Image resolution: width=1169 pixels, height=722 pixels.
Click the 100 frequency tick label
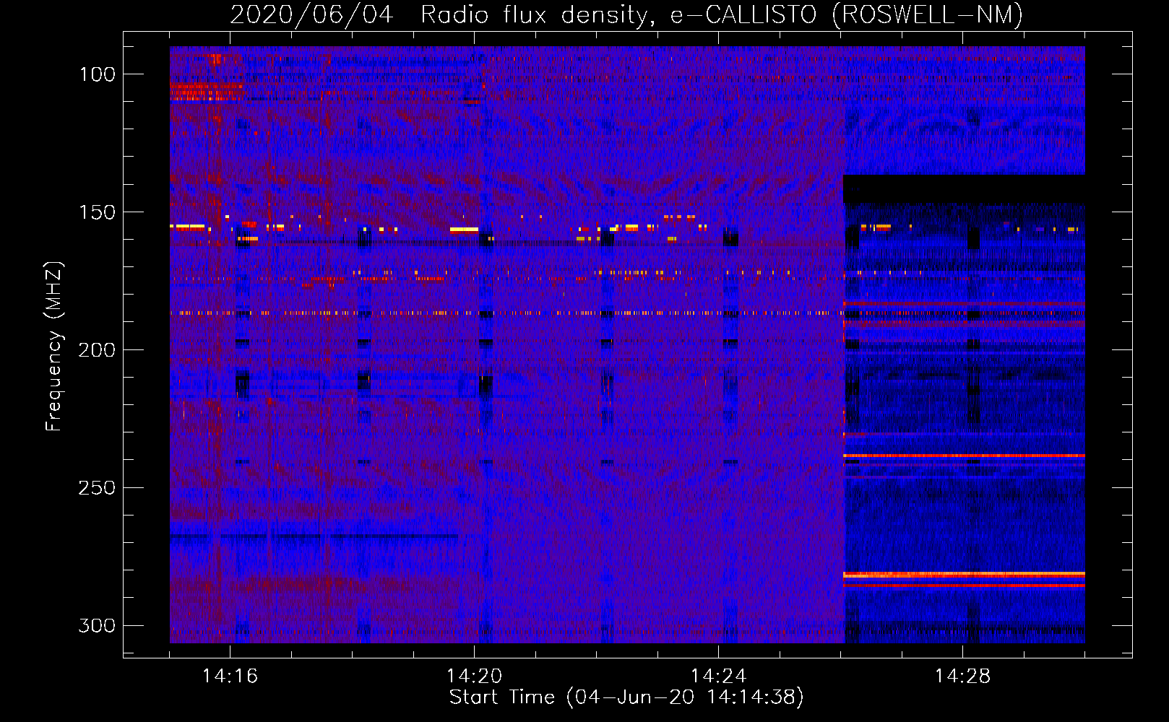[x=98, y=74]
